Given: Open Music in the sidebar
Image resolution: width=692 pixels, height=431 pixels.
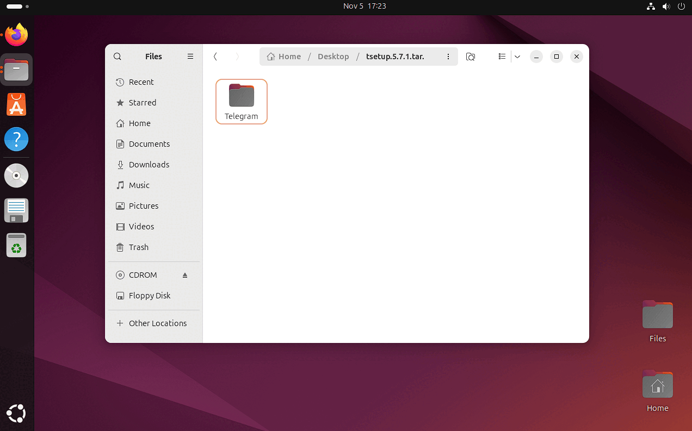Looking at the screenshot, I should tap(154, 185).
